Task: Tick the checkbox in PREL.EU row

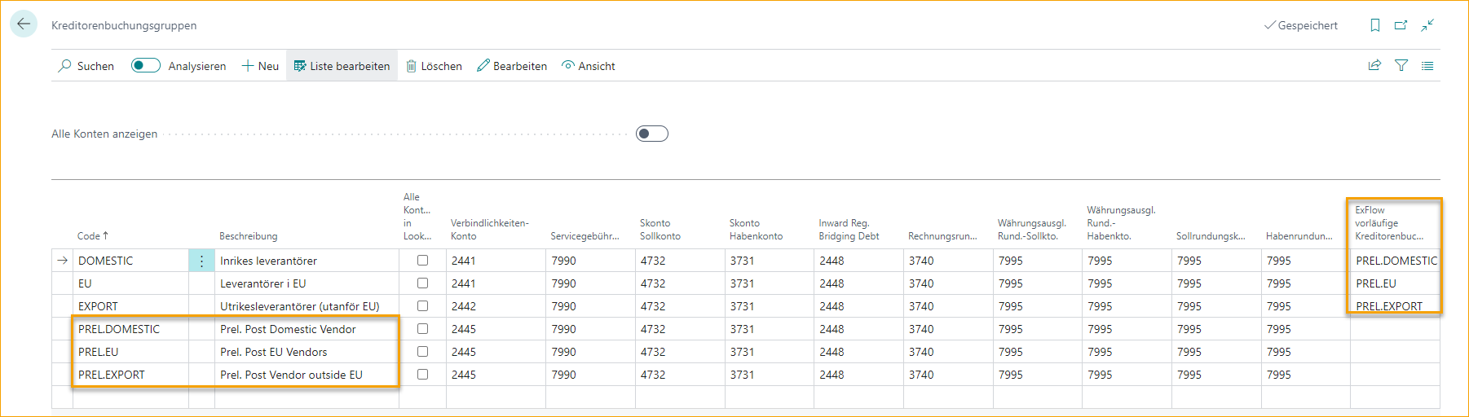Action: pyautogui.click(x=422, y=352)
